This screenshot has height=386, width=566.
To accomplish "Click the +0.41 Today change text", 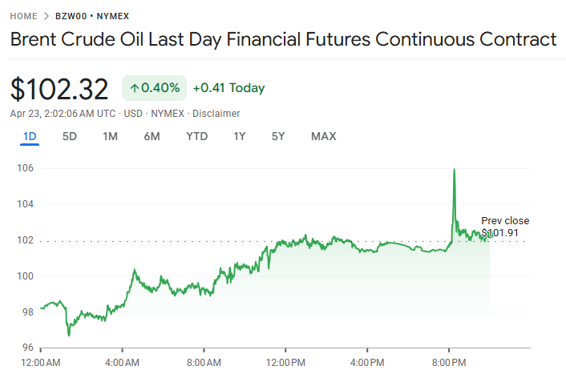I will click(x=228, y=88).
